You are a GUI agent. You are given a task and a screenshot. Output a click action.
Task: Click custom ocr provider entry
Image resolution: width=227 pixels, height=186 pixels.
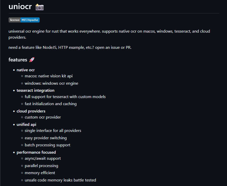point(43,117)
